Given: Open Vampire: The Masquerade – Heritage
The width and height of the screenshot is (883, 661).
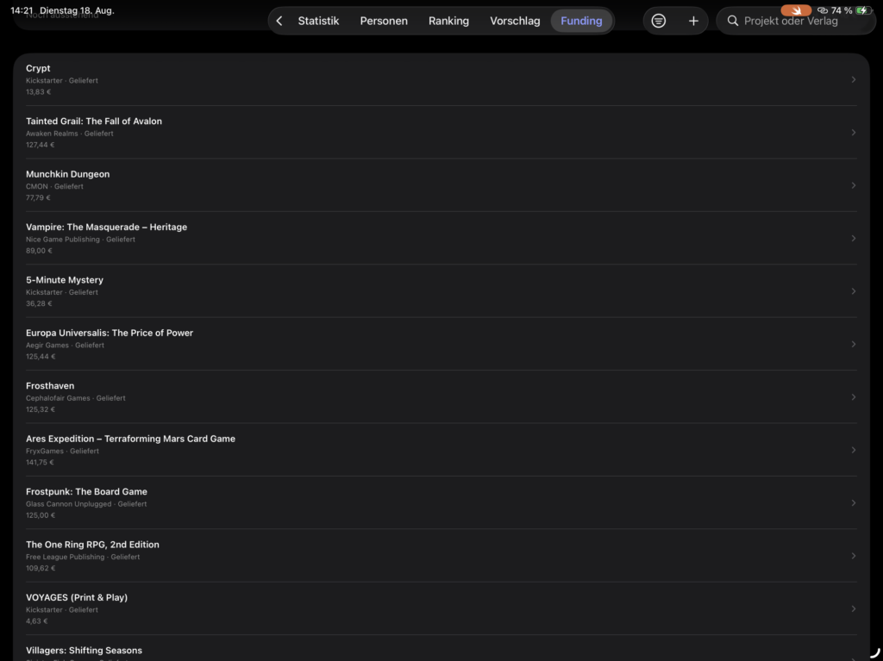Looking at the screenshot, I should point(106,227).
